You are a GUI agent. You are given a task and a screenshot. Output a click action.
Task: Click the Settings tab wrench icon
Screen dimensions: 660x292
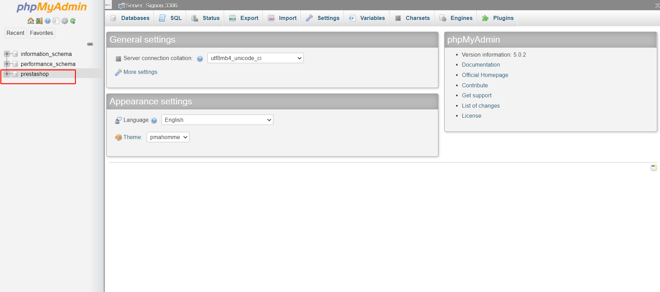[309, 18]
